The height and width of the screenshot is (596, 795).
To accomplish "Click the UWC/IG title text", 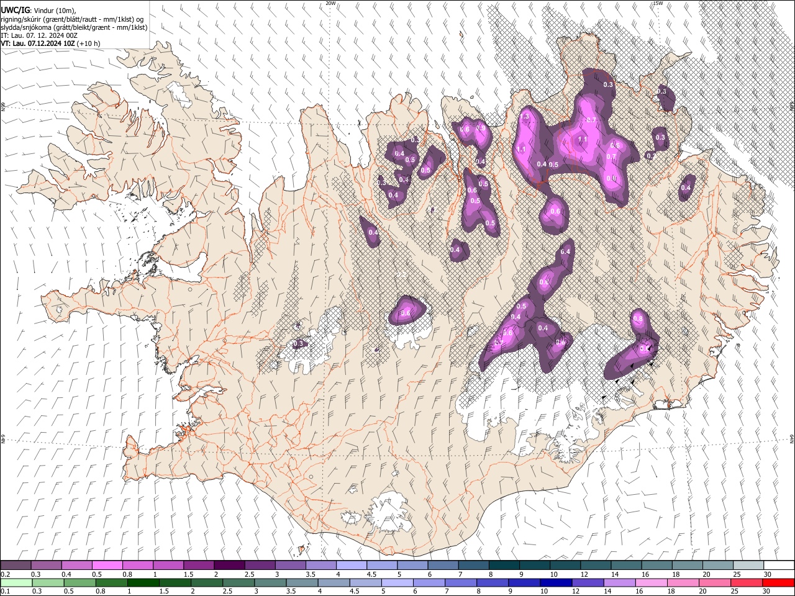I will [15, 9].
